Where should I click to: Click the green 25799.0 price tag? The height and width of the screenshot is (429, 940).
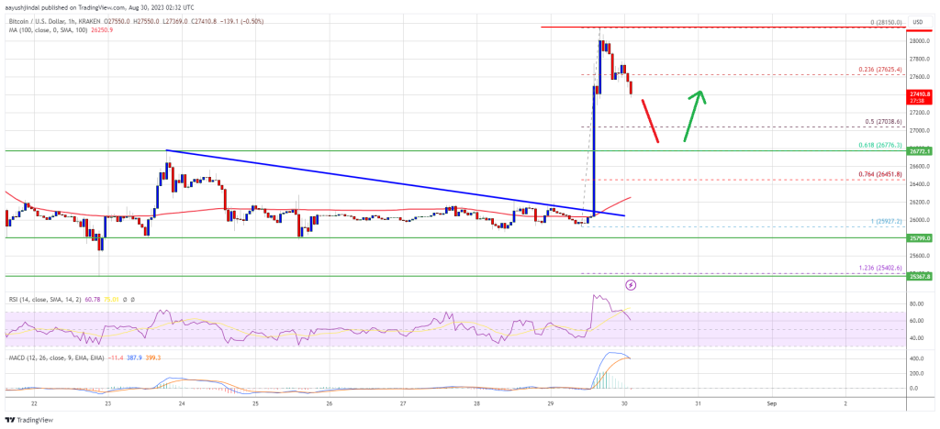pyautogui.click(x=918, y=238)
